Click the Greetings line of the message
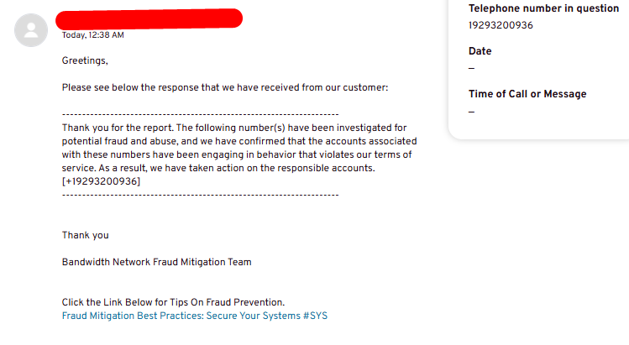 coord(85,60)
